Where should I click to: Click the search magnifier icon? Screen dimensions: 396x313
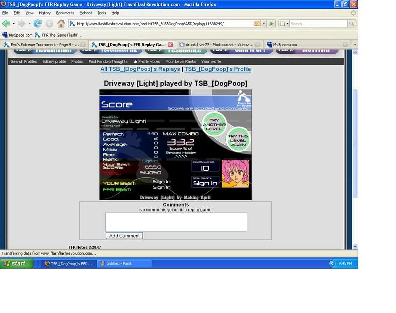[x=351, y=23]
